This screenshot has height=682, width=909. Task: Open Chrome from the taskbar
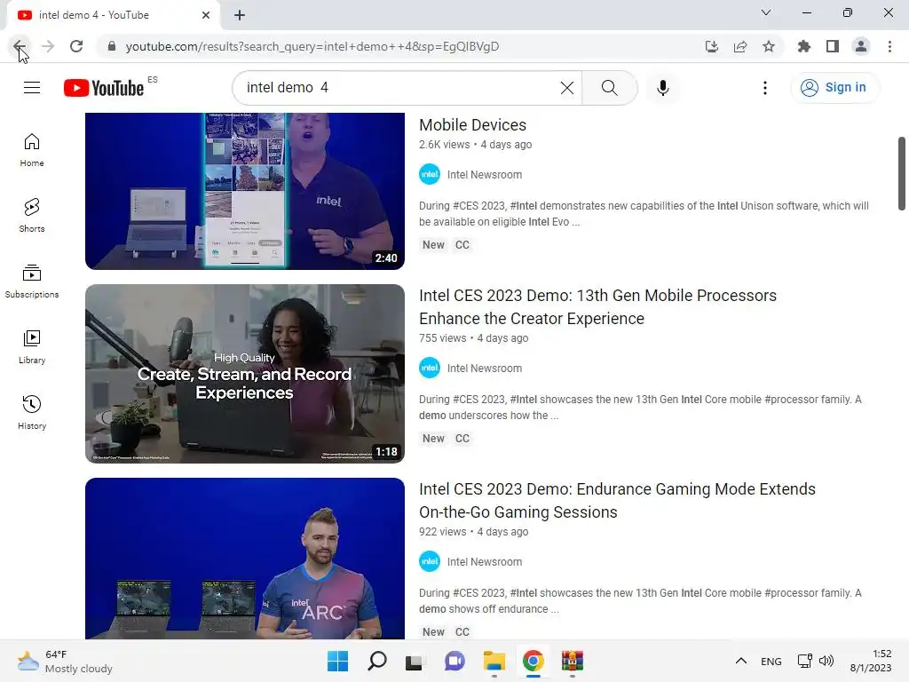click(533, 661)
